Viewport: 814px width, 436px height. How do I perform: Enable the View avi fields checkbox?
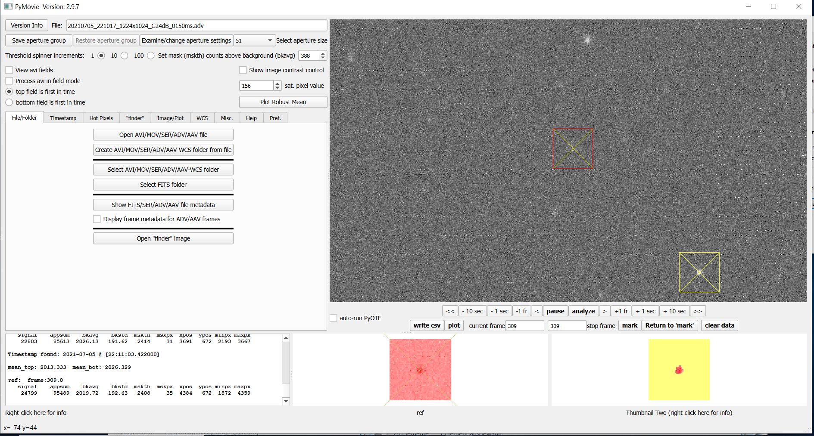click(x=9, y=70)
